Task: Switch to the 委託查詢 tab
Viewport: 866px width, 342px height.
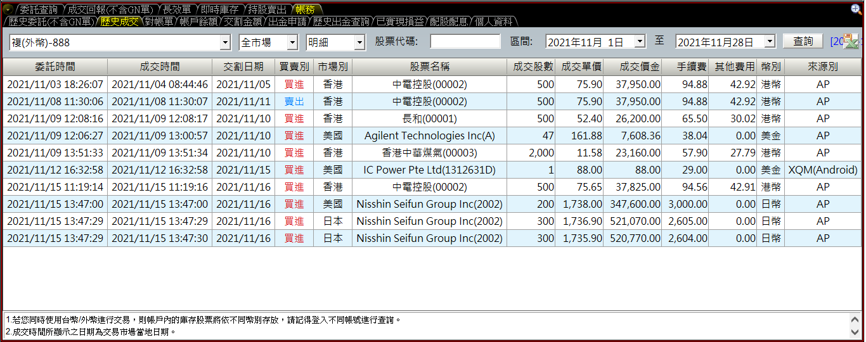Action: click(x=39, y=9)
